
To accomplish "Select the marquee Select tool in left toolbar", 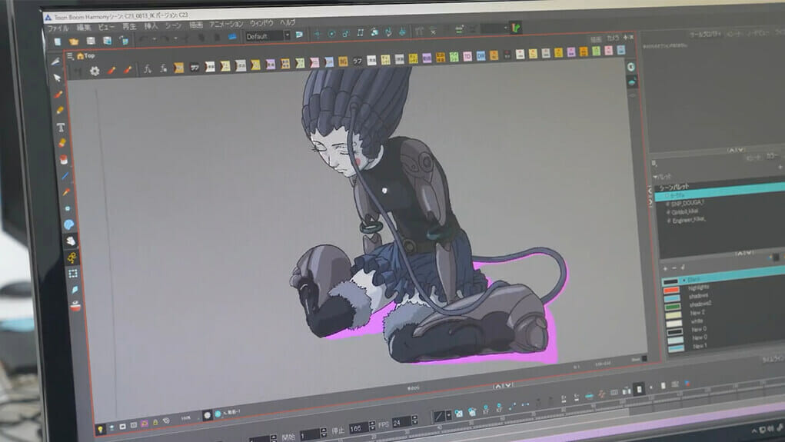I will click(x=73, y=274).
